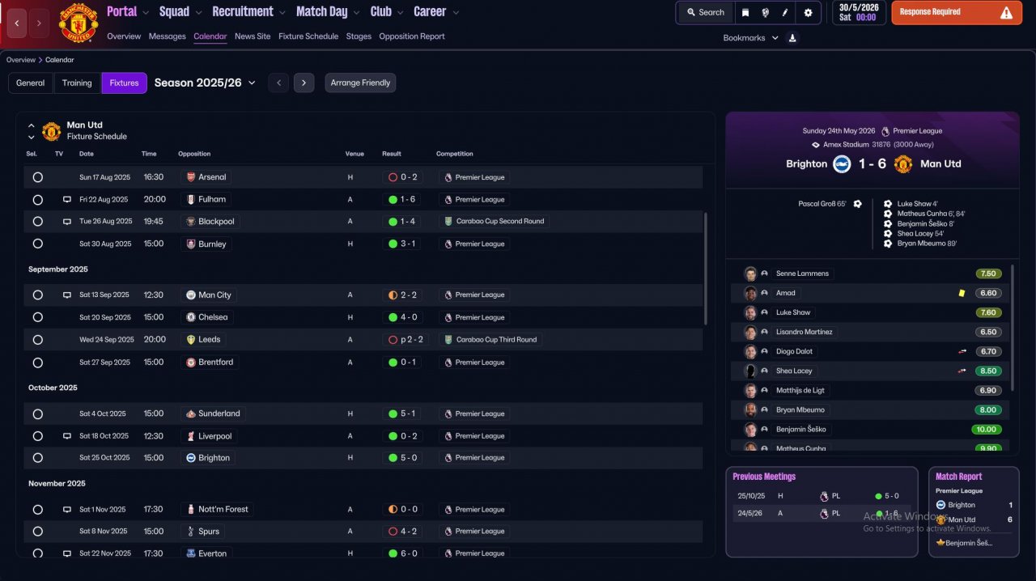
Task: Select the Burnley fixture radio button
Action: [x=37, y=244]
